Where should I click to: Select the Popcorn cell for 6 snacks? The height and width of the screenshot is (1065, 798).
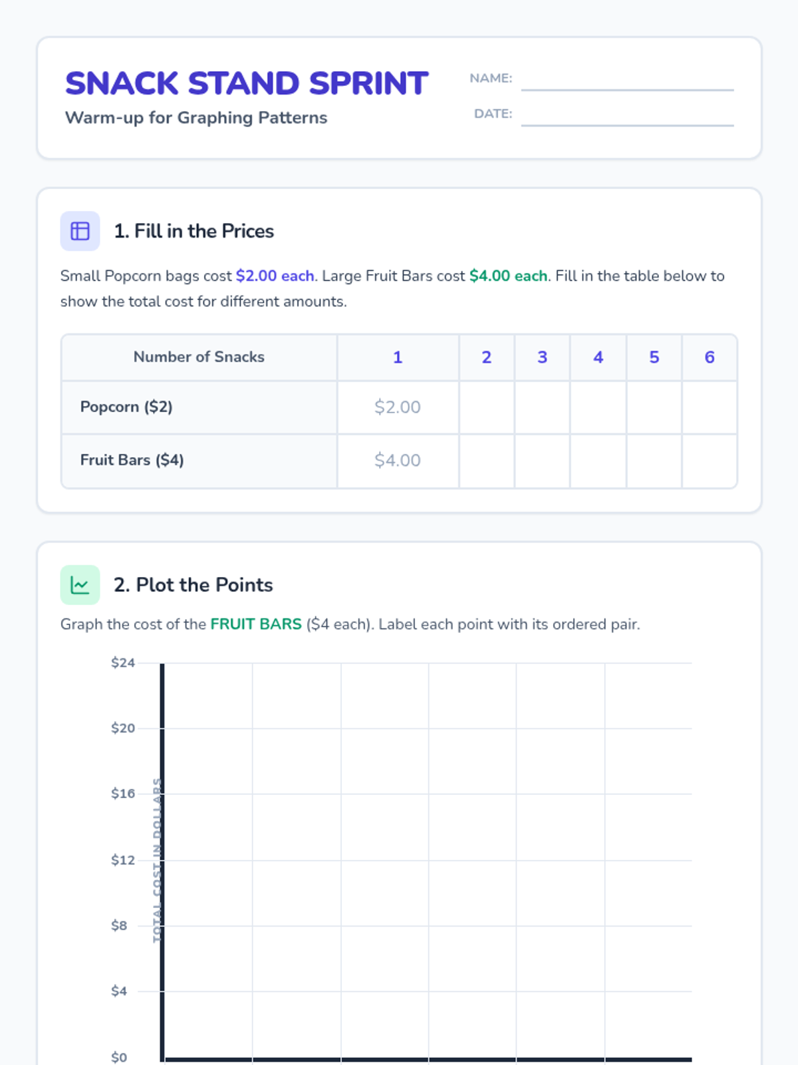pos(710,407)
